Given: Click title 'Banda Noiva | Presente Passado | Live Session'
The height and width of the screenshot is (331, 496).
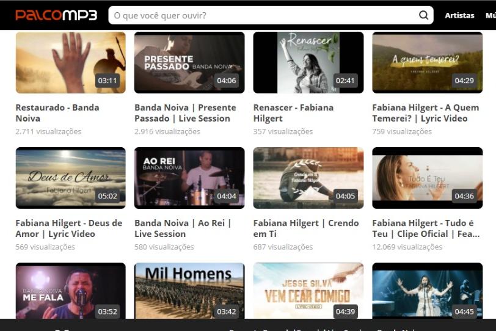Looking at the screenshot, I should click(x=185, y=113).
